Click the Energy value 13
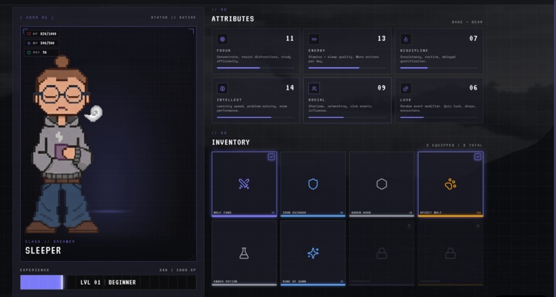 click(381, 38)
